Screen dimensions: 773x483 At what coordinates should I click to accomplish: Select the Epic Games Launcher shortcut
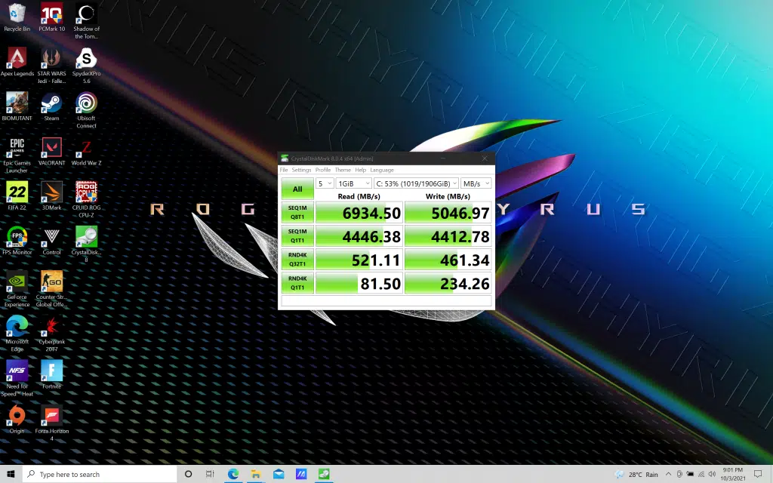click(x=17, y=155)
